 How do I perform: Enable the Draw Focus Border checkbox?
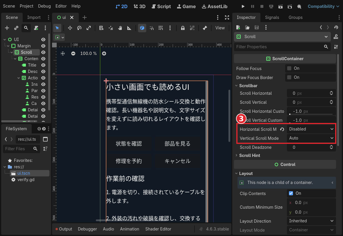(289, 77)
